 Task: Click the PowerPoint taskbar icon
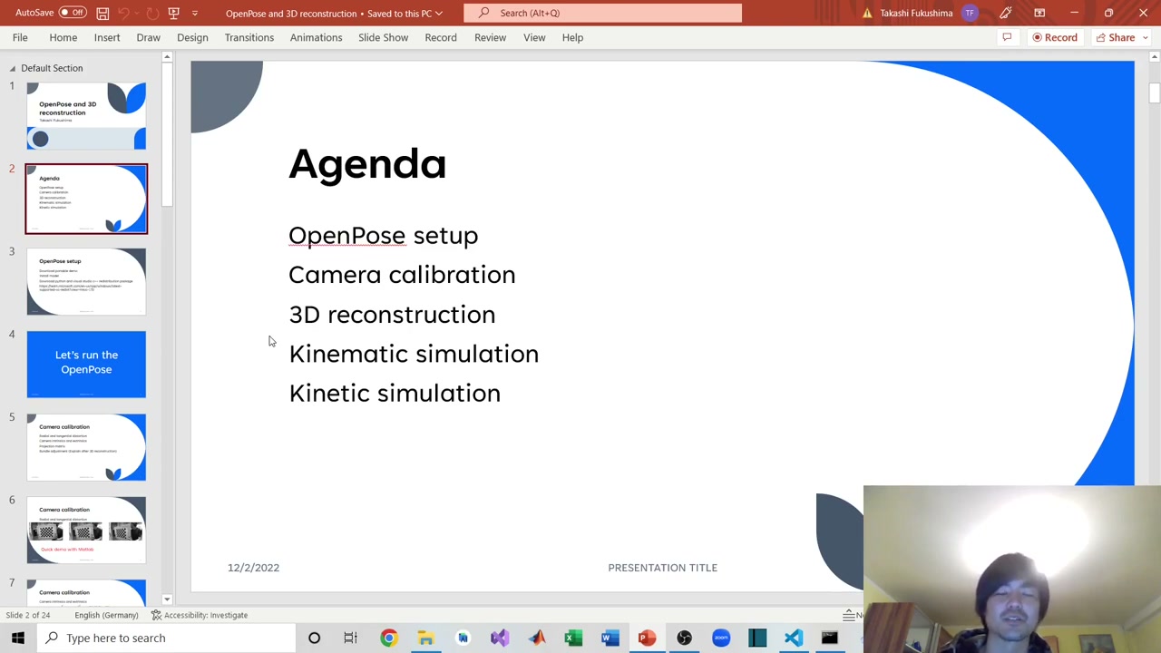click(647, 638)
